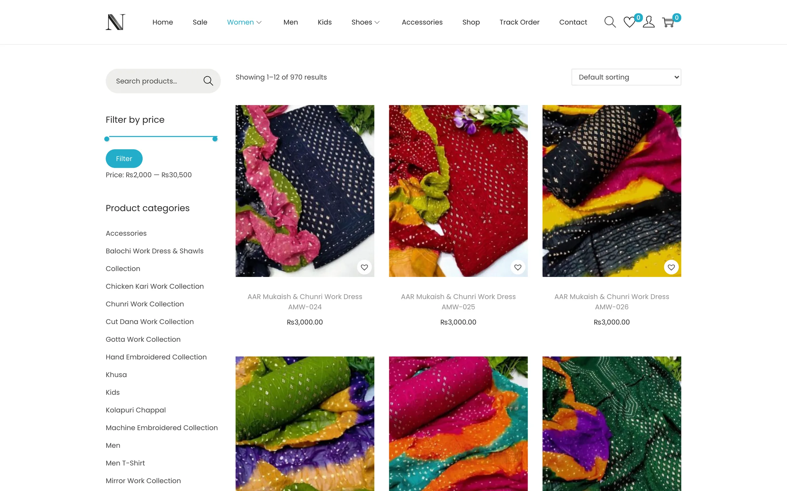Click the maximum price slider handle
This screenshot has width=787, height=491.
pyautogui.click(x=215, y=139)
